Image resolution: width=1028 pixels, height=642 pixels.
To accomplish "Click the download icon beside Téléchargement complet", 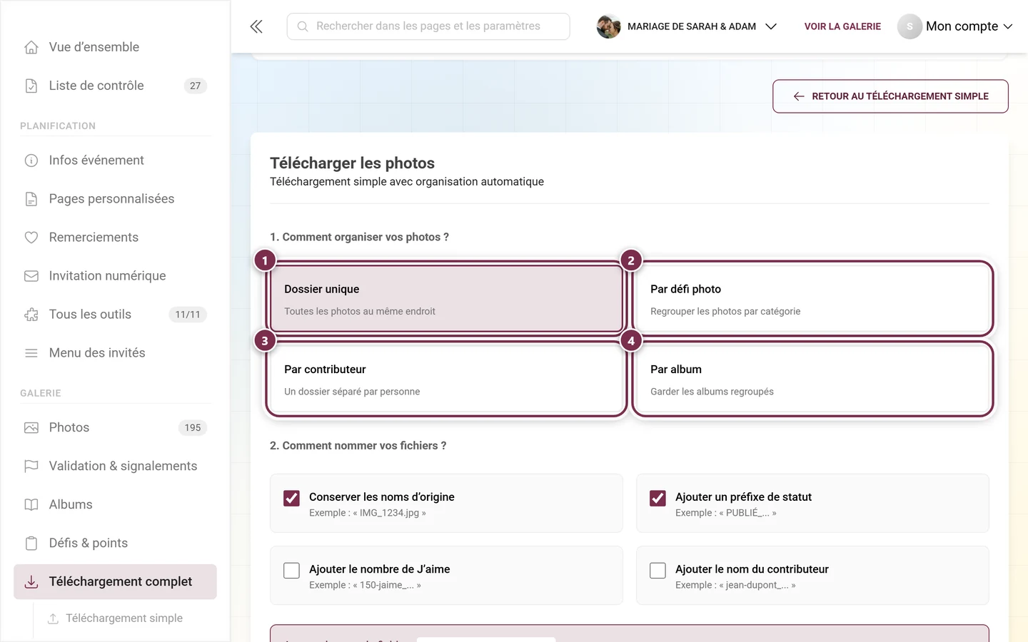I will click(x=31, y=582).
